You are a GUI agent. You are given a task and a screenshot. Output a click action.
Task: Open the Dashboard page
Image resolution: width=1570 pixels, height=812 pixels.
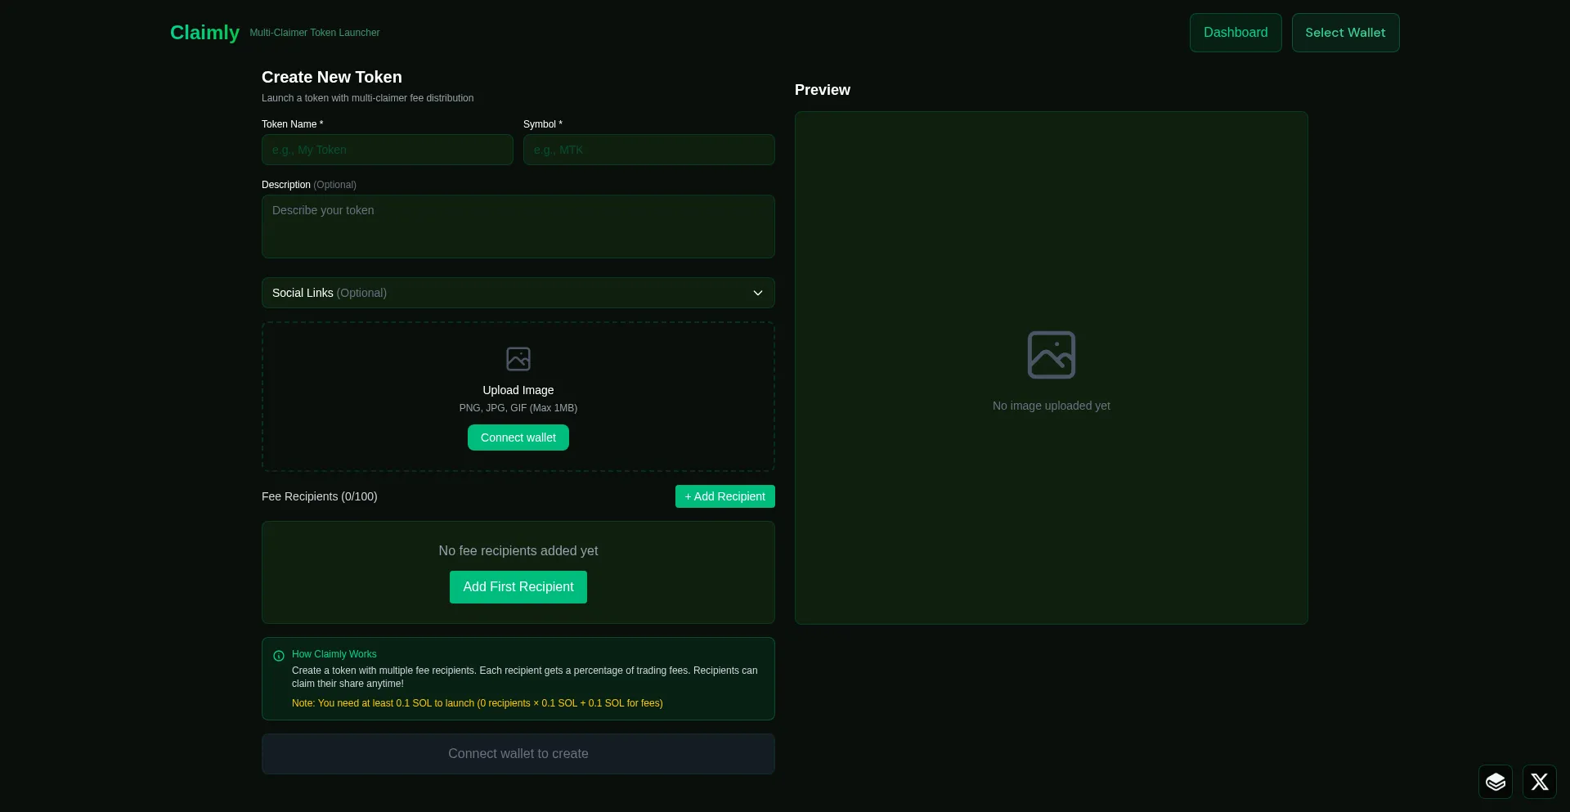coord(1235,33)
